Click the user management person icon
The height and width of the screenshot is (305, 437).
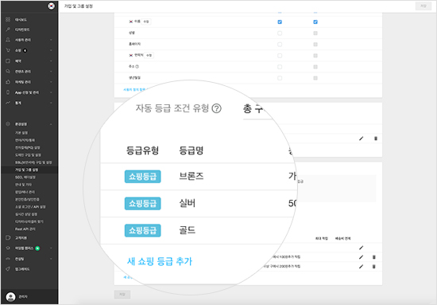[x=8, y=40]
